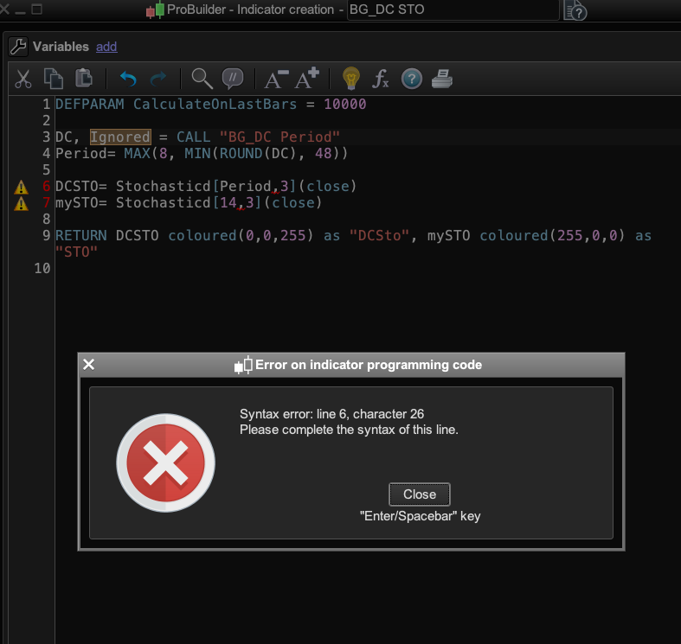Viewport: 681px width, 644px height.
Task: Click the MAX function on line 4
Action: click(x=138, y=154)
